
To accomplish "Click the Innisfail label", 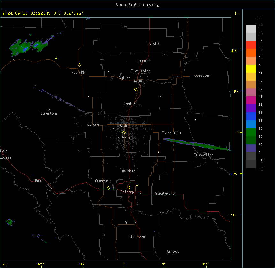I will 132,104.
